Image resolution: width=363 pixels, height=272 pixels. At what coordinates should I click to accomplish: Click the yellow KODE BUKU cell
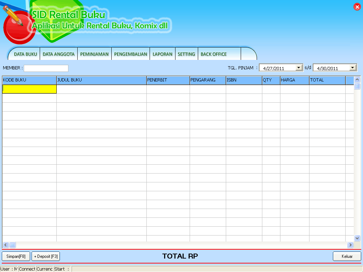[29, 89]
